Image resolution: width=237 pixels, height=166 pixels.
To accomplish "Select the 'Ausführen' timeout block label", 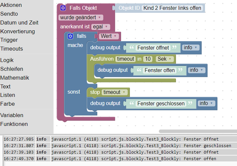I will click(102, 59).
